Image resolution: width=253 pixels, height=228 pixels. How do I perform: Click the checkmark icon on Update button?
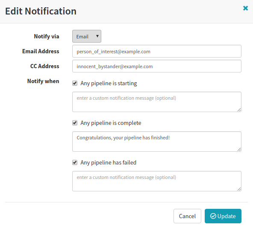(213, 216)
